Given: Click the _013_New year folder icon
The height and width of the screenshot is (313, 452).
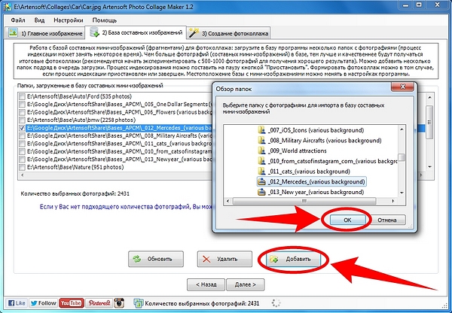Looking at the screenshot, I should coord(261,192).
